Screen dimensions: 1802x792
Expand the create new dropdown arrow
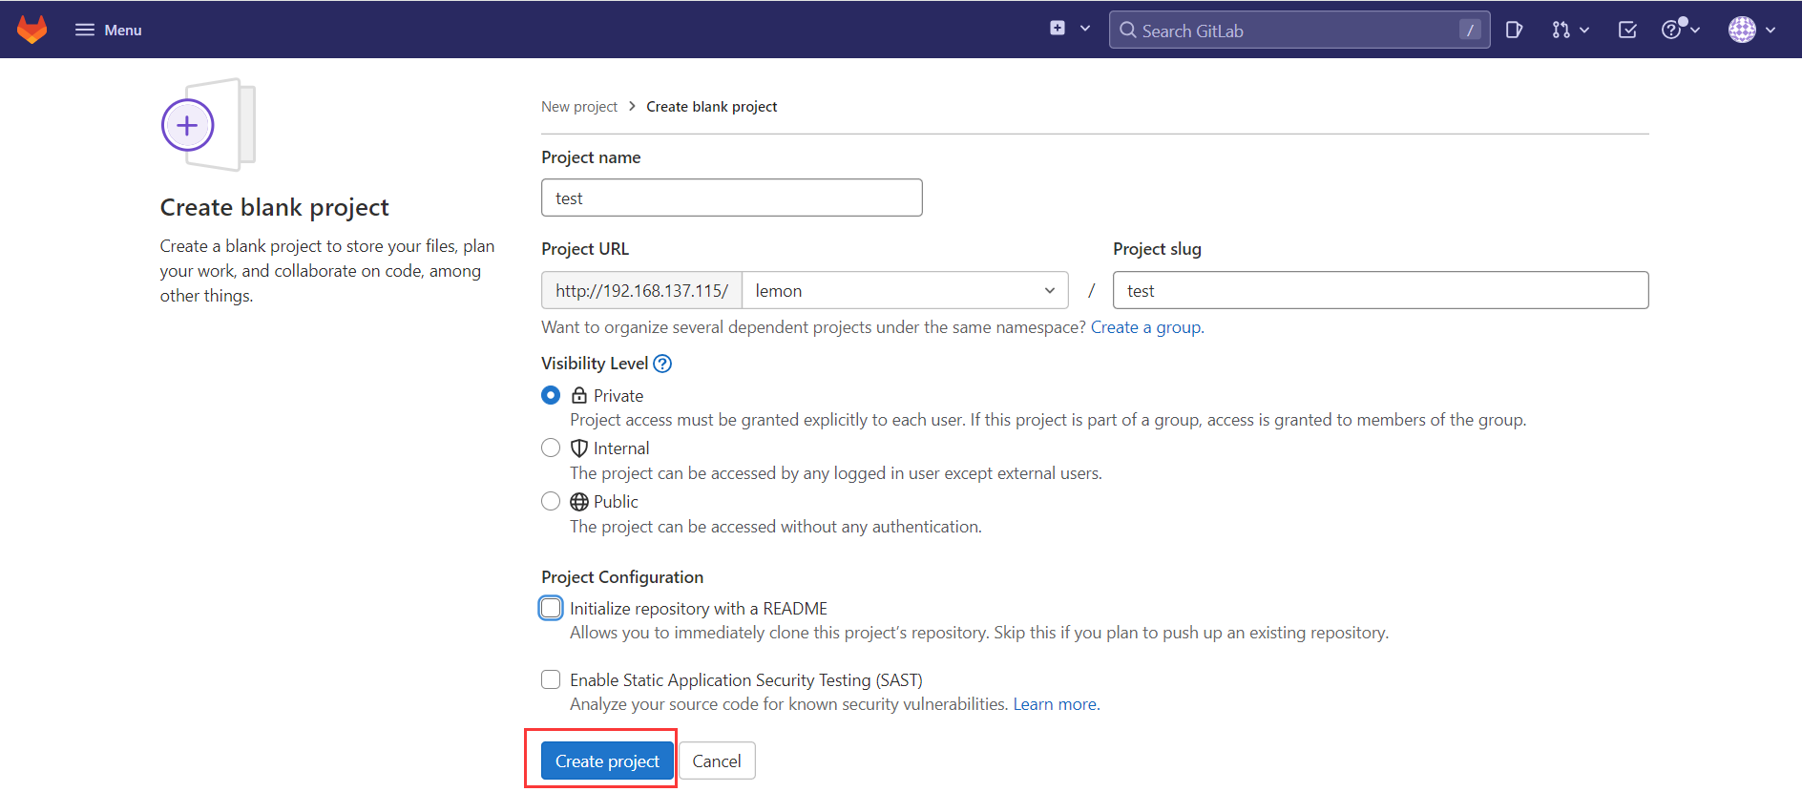point(1085,29)
